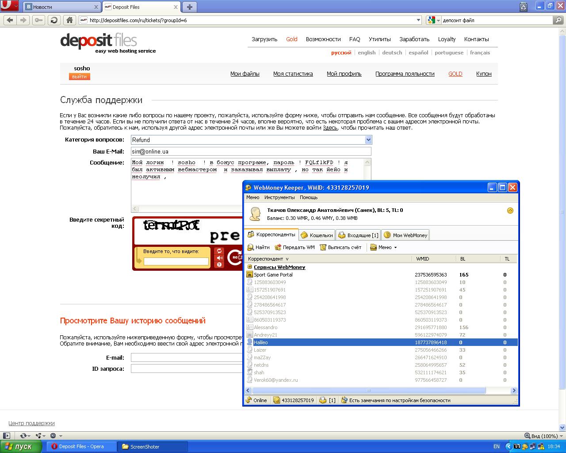Switch the site language to english
This screenshot has width=566, height=453.
(367, 53)
